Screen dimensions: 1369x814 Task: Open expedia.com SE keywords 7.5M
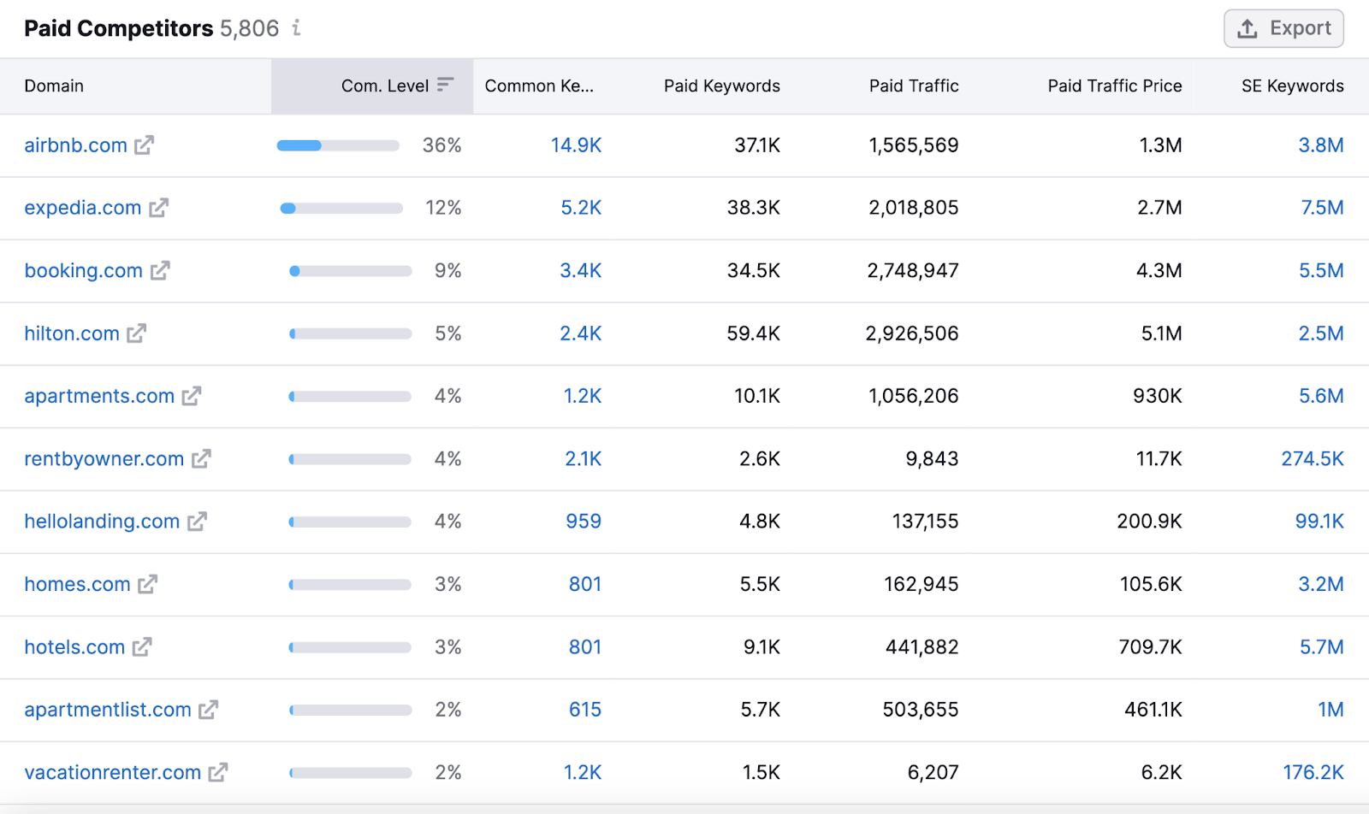click(1322, 208)
